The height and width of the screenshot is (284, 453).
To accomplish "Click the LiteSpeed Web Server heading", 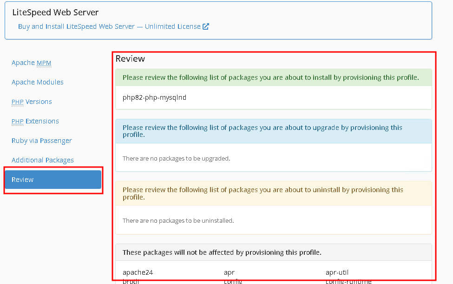I will point(55,12).
